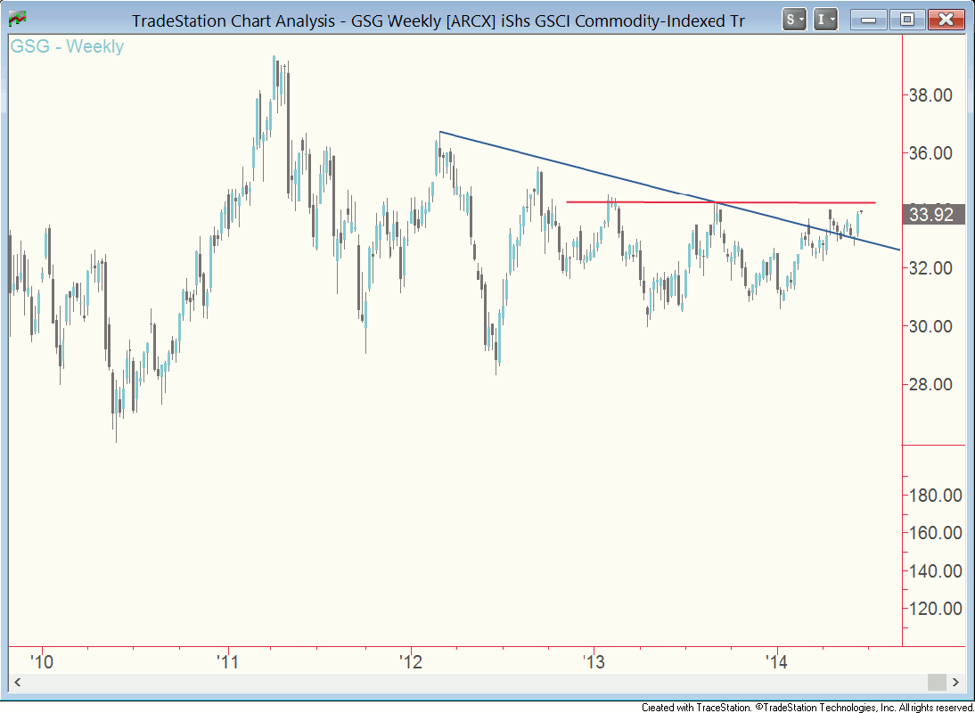The image size is (975, 713).
Task: Open the I interval-link dropdown button
Action: (x=826, y=19)
